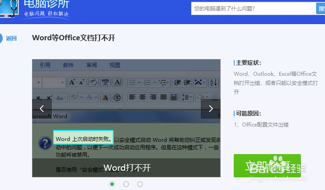Click the blue 搜 search button
Image resolution: width=325 pixels, height=190 pixels.
pyautogui.click(x=321, y=8)
